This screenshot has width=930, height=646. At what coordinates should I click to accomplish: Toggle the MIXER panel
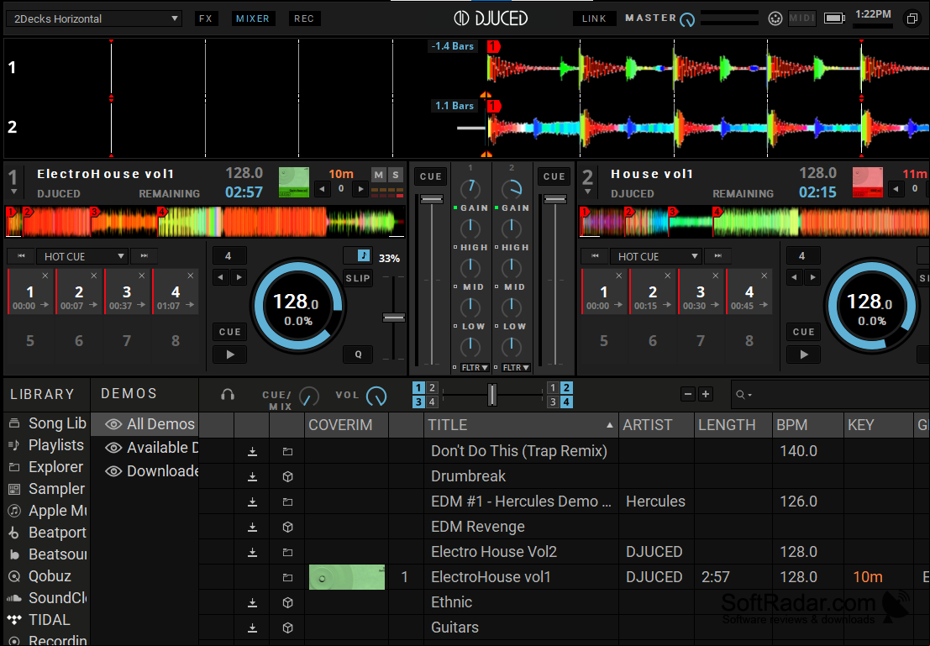(253, 18)
